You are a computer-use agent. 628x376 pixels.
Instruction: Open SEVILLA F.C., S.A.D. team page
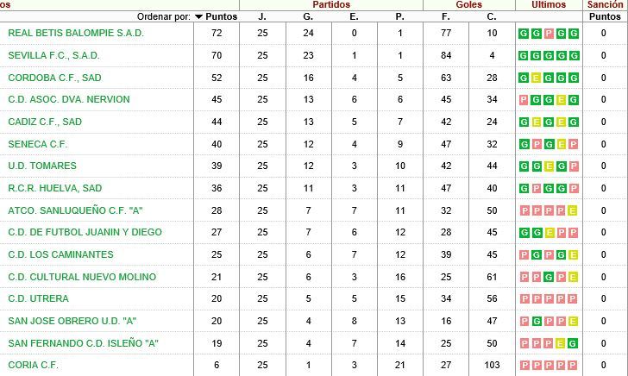click(53, 55)
